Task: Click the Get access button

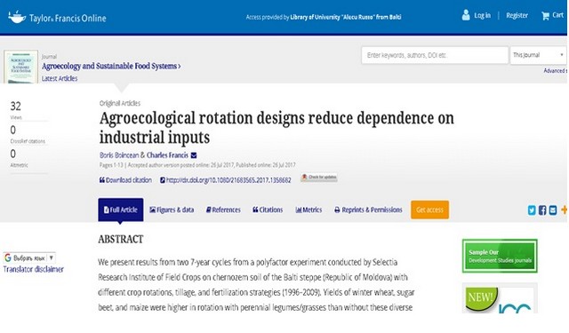Action: (429, 210)
